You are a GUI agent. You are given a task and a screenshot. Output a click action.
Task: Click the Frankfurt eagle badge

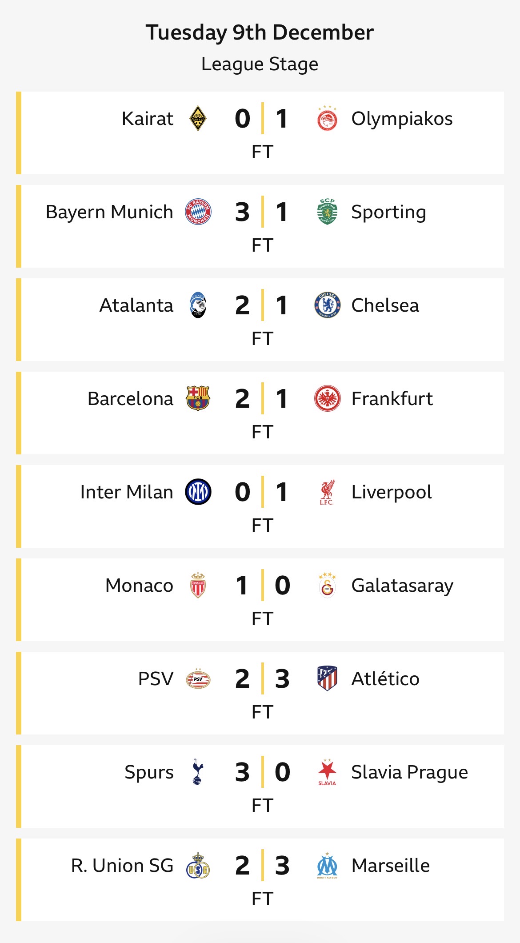327,398
